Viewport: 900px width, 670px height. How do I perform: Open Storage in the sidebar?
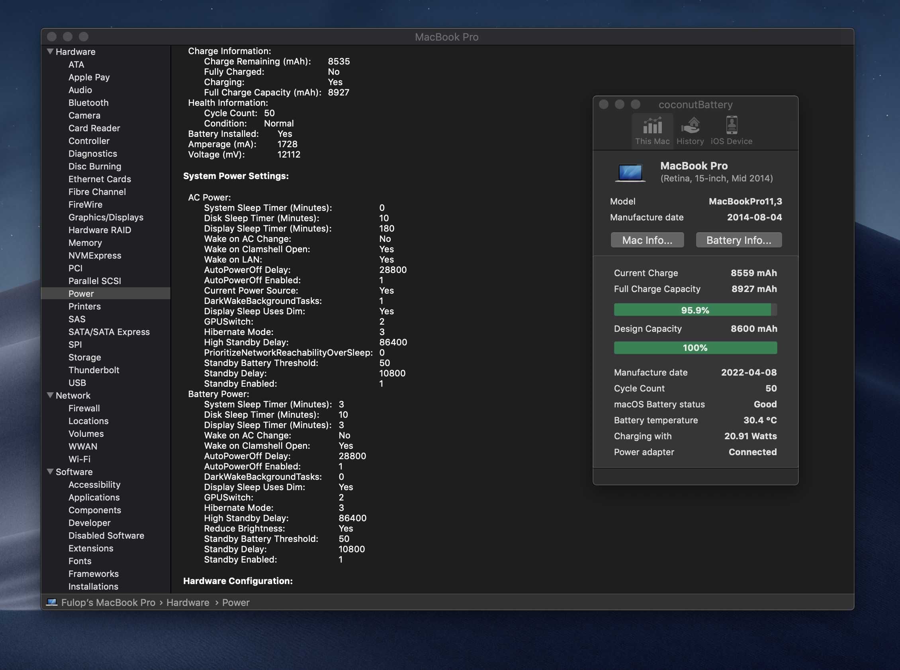pyautogui.click(x=84, y=357)
